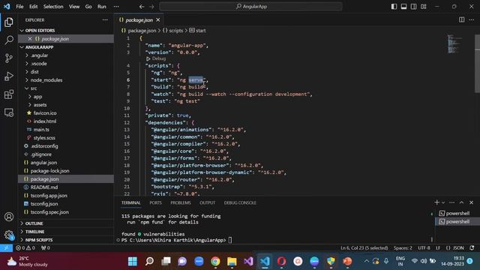Open notifications bell in status bar

point(472,248)
